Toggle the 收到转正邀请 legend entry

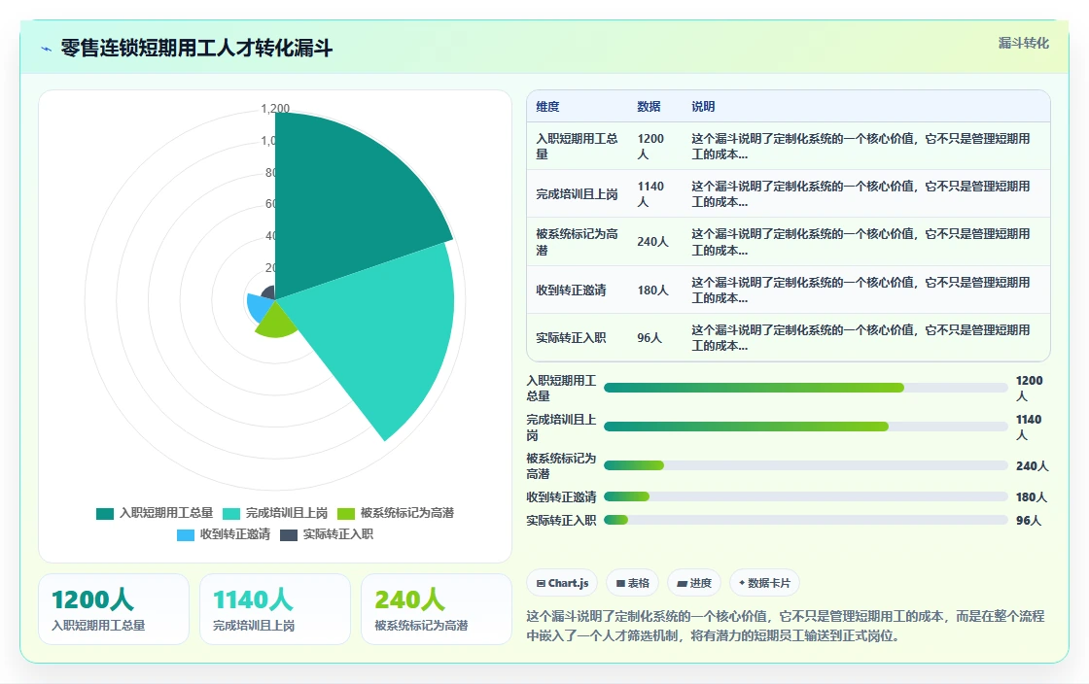coord(224,534)
